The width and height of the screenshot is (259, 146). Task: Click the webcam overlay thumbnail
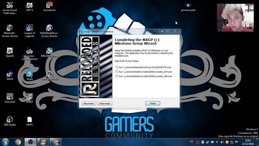point(235,18)
